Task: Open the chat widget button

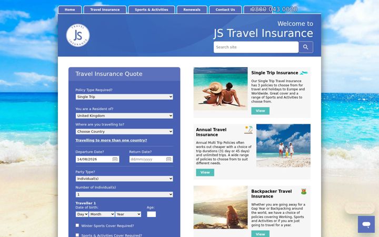Action: click(366, 224)
